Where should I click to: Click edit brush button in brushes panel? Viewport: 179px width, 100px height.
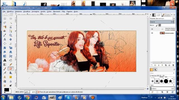pos(152,92)
